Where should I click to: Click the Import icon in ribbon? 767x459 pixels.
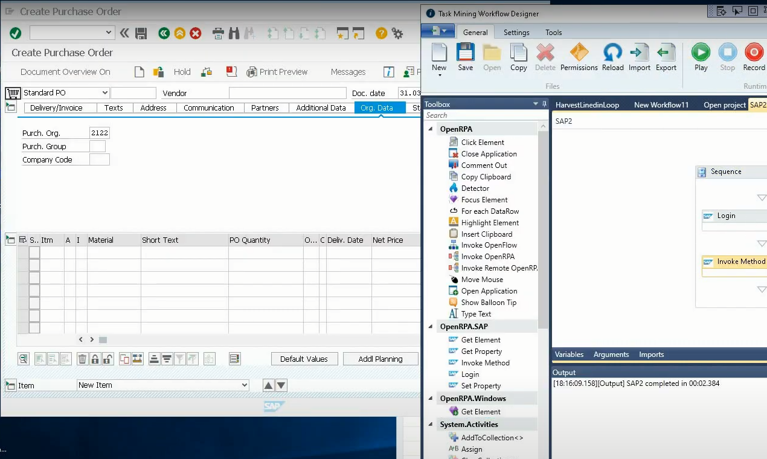click(640, 57)
